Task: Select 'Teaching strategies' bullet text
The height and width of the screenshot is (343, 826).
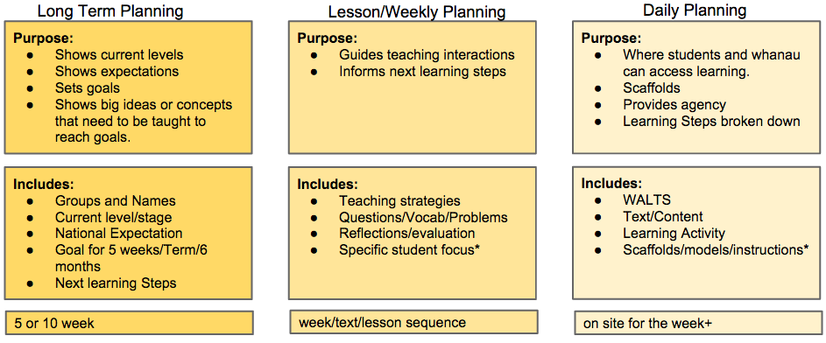Action: (399, 200)
